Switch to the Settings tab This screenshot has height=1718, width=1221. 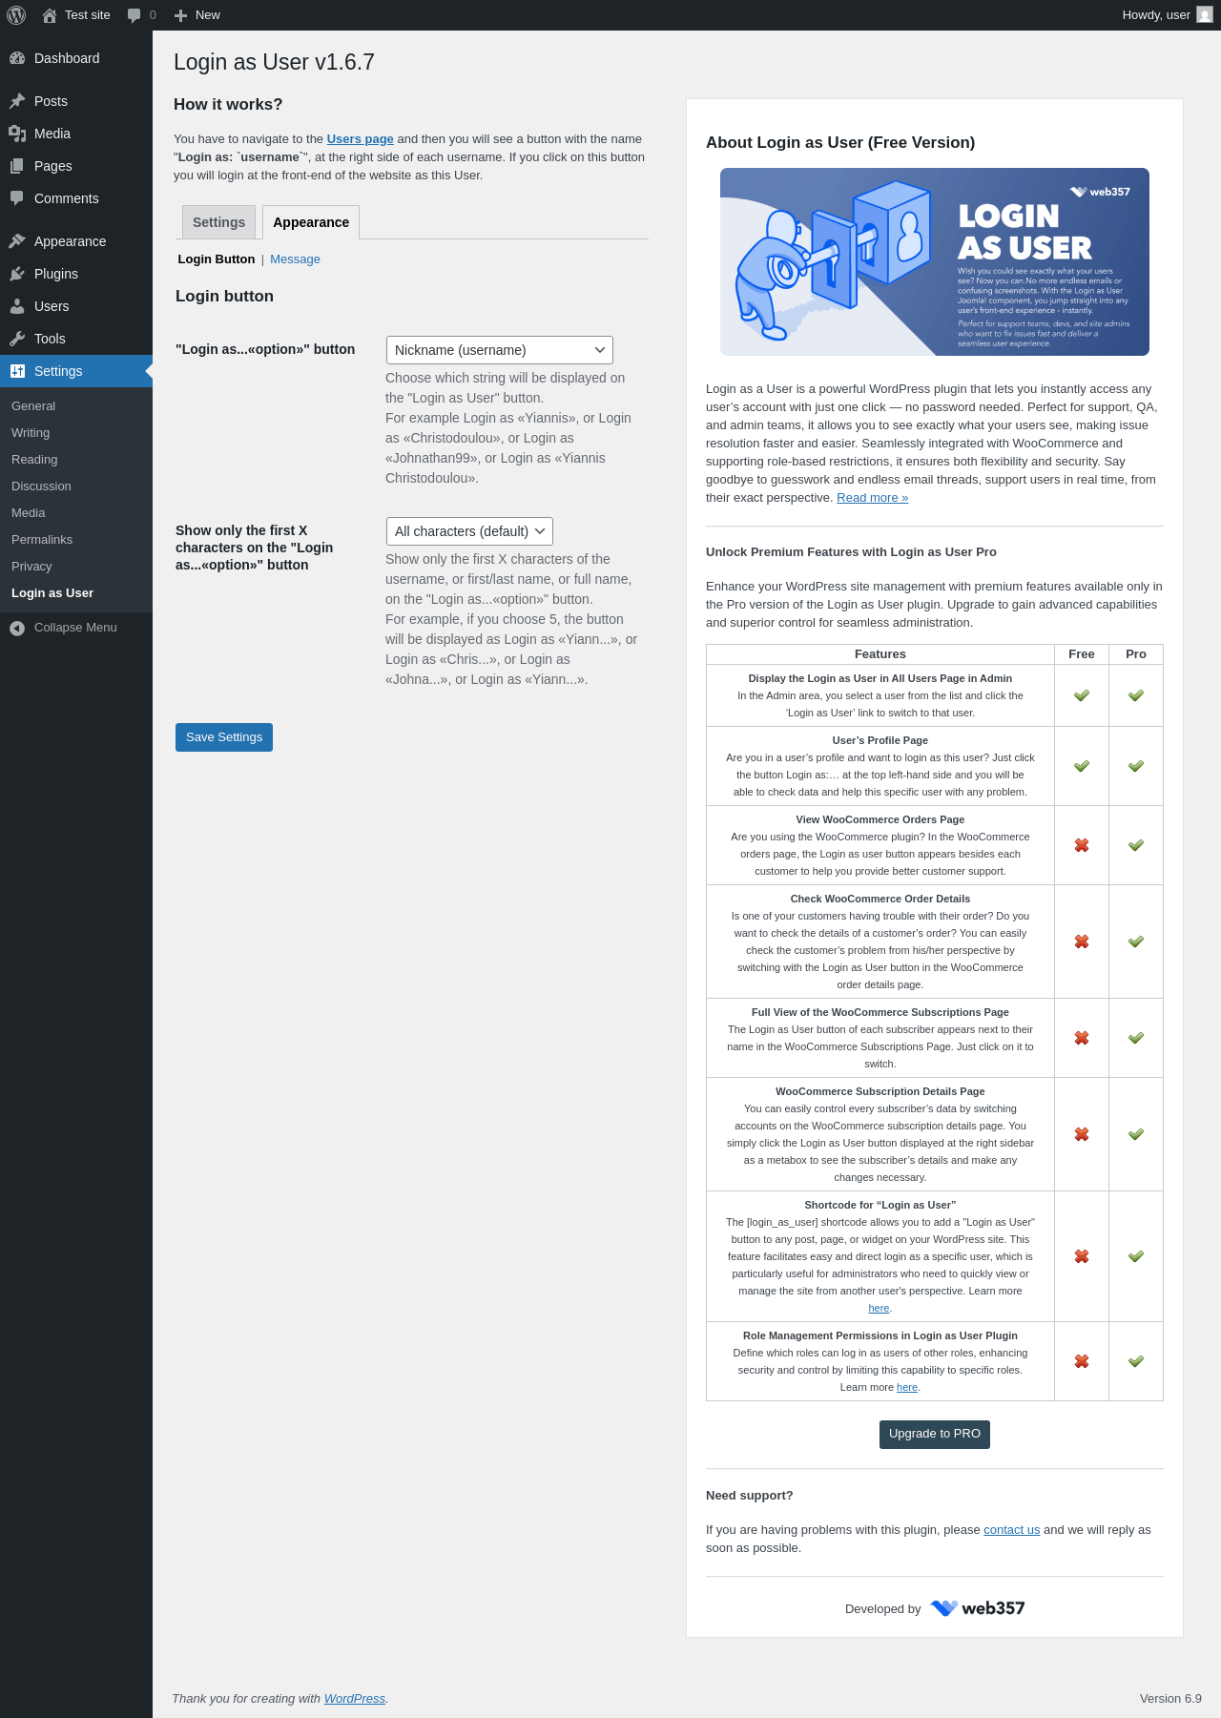[x=218, y=222]
